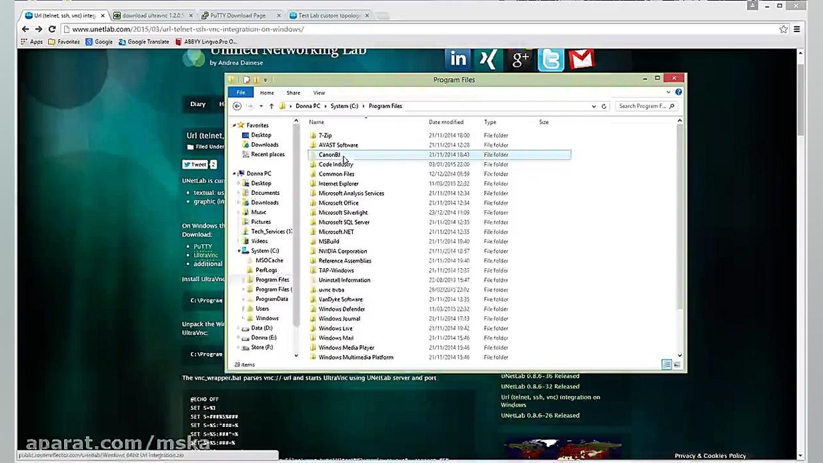The width and height of the screenshot is (823, 463).
Task: Click System (C:) in the address breadcrumb
Action: tap(344, 106)
